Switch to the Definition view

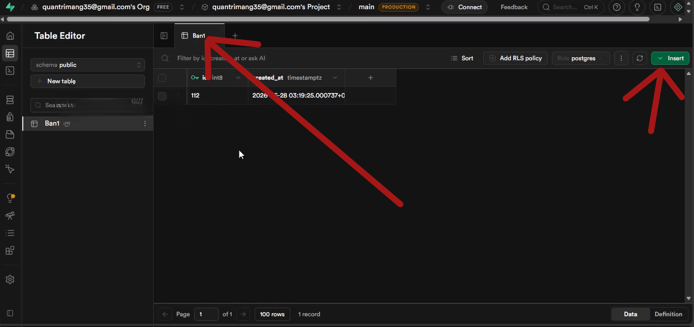668,314
